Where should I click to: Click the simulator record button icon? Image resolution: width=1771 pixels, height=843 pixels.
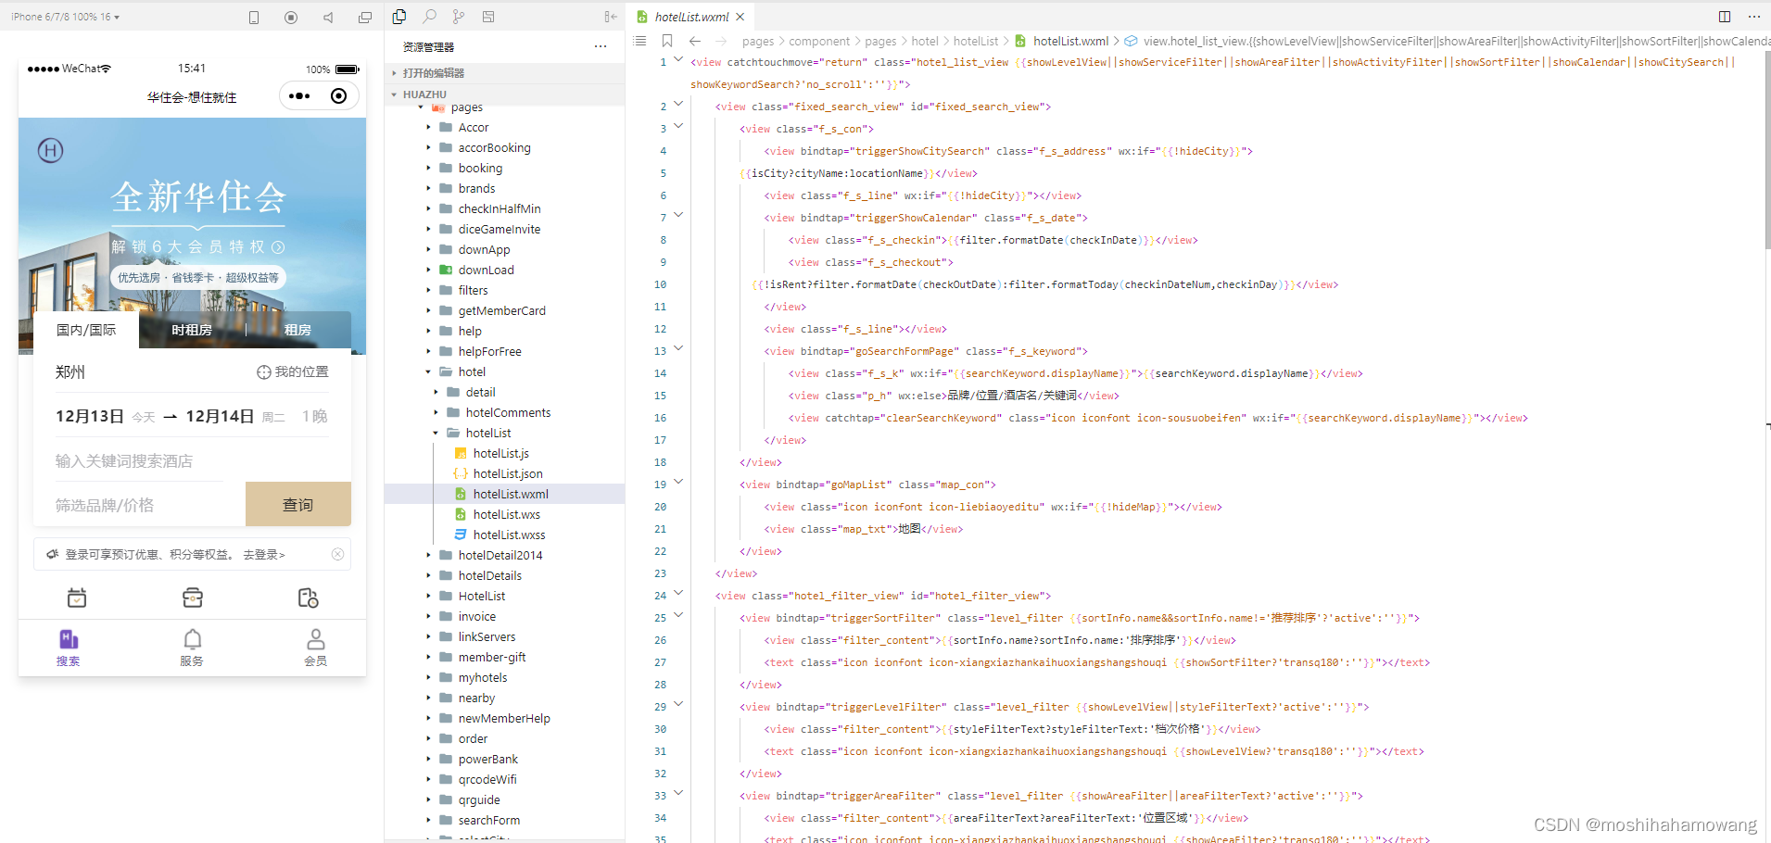click(x=291, y=17)
